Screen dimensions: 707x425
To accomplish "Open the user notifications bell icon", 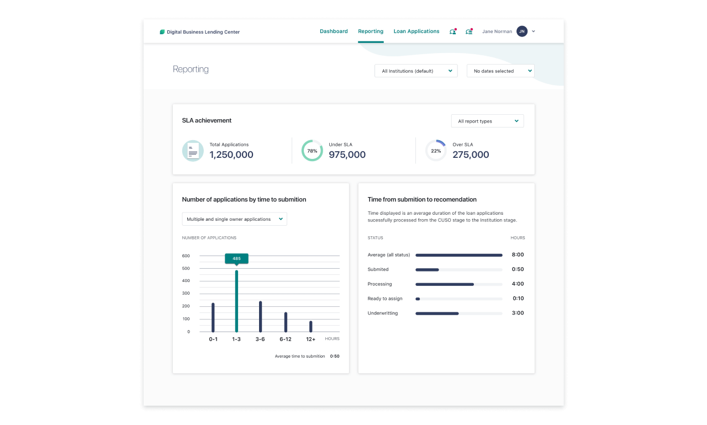I will 452,31.
